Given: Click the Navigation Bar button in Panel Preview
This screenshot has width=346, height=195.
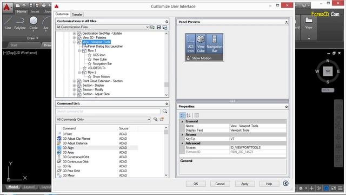Looking at the screenshot, I should coord(215,44).
